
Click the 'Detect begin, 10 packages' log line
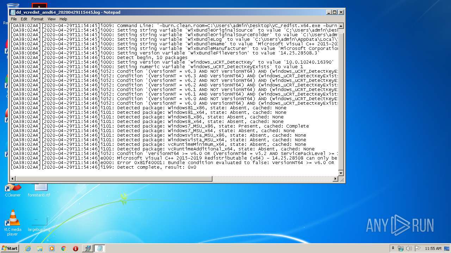pos(99,58)
